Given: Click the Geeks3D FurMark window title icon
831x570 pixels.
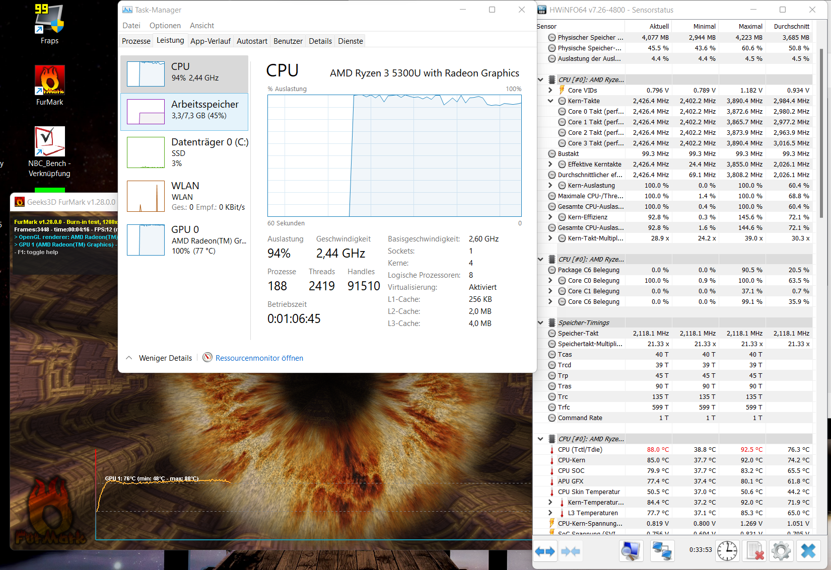Looking at the screenshot, I should pos(20,202).
